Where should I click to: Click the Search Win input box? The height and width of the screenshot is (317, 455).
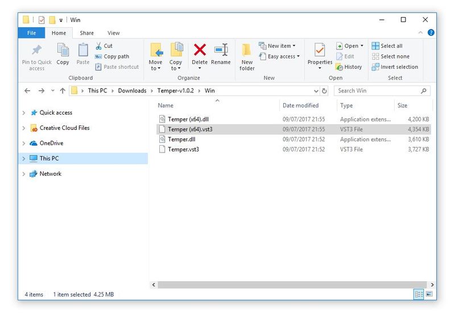pyautogui.click(x=375, y=91)
